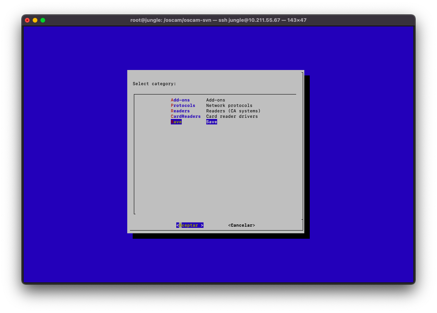437x313 pixels.
Task: Click the red hotkey letter P of Protocols
Action: (x=172, y=105)
